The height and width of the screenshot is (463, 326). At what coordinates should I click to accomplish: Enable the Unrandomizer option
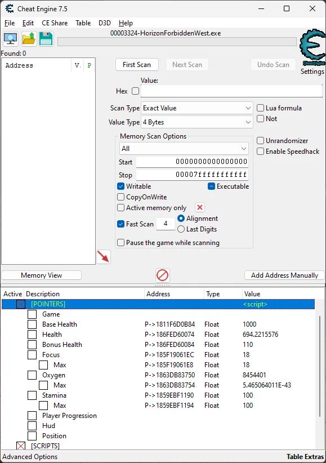point(260,141)
